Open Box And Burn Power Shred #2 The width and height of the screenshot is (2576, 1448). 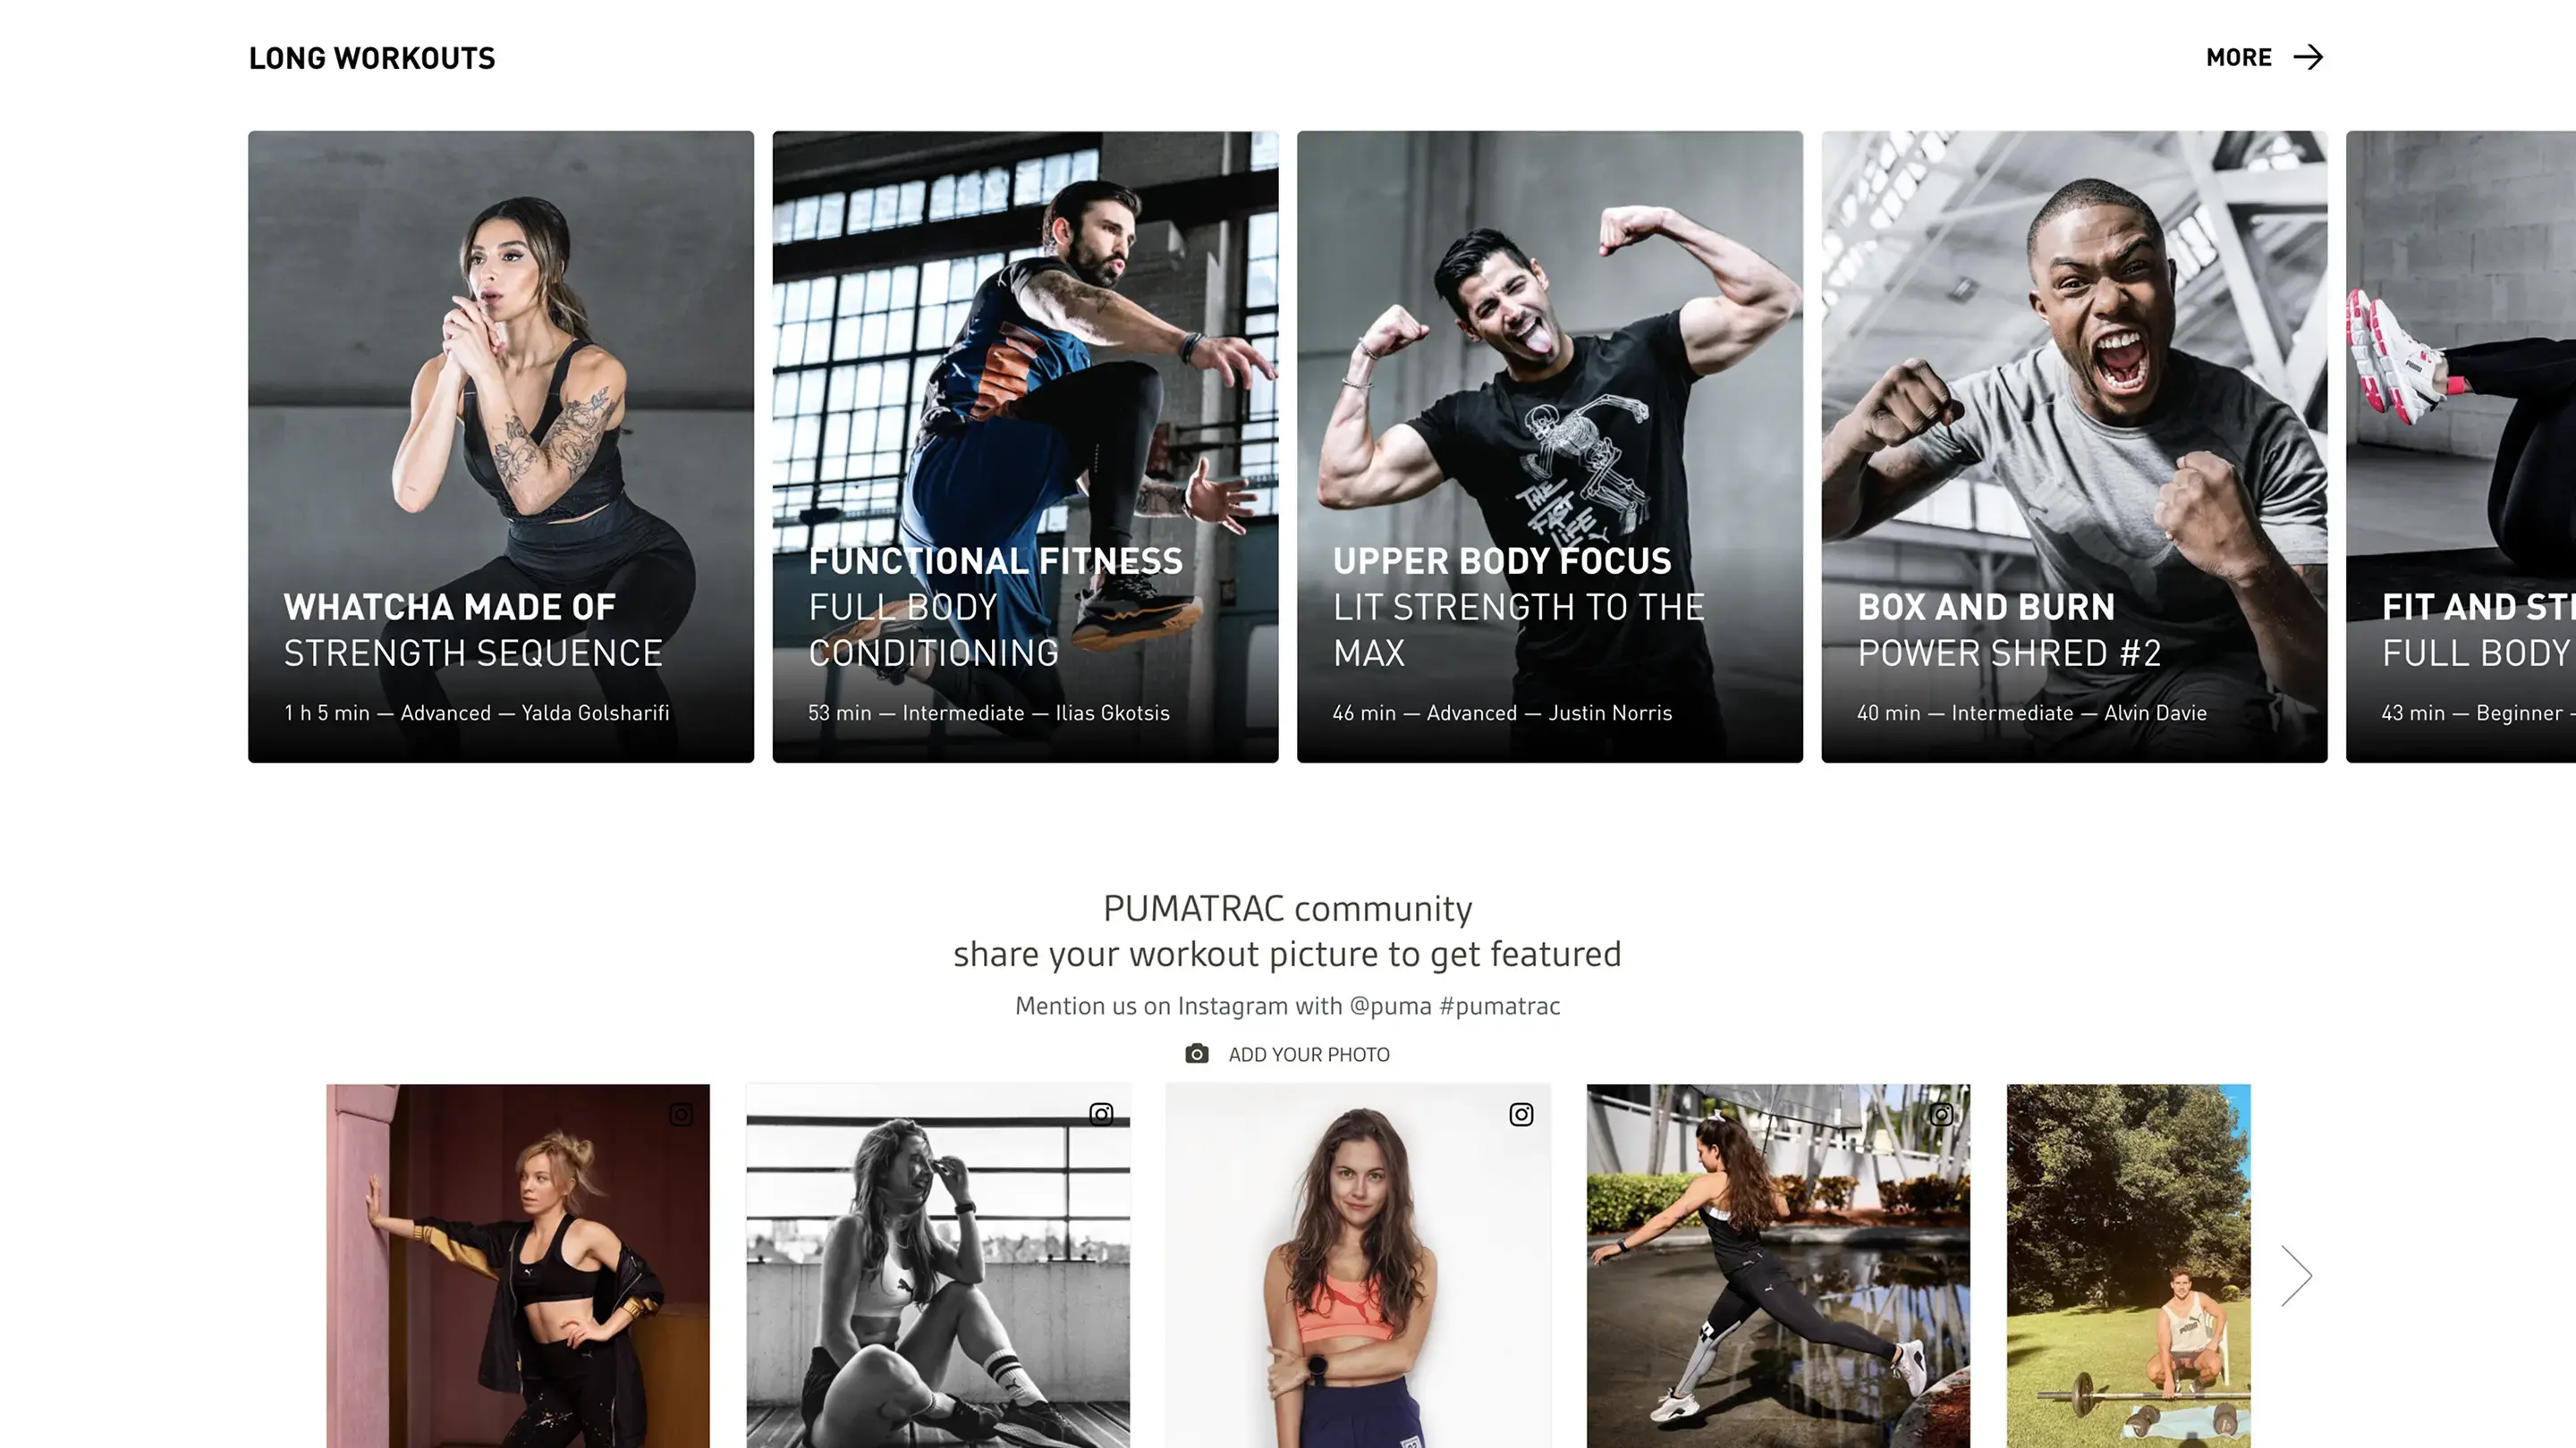(x=2074, y=447)
